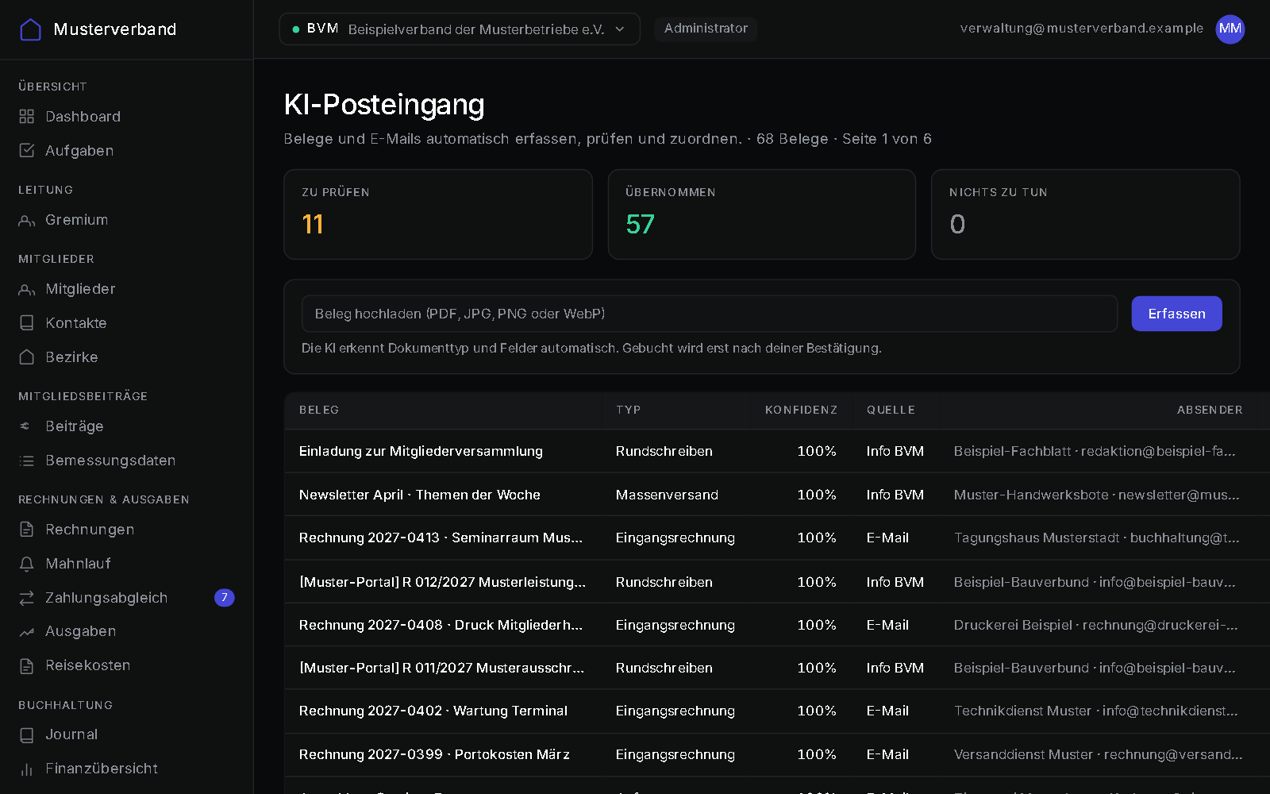Image resolution: width=1270 pixels, height=794 pixels.
Task: Click the Bezirke house icon
Action: click(27, 357)
